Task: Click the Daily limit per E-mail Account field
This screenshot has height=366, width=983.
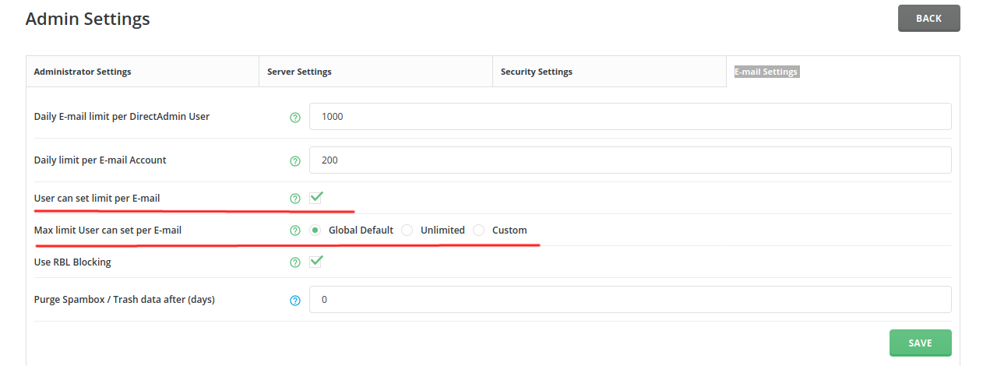Action: coord(629,160)
